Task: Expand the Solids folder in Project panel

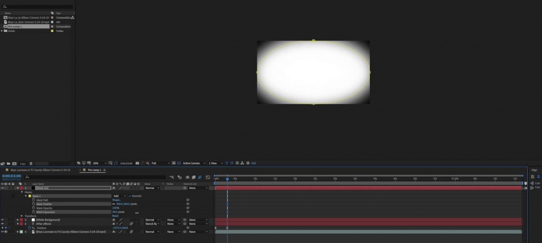Action: tap(2, 31)
